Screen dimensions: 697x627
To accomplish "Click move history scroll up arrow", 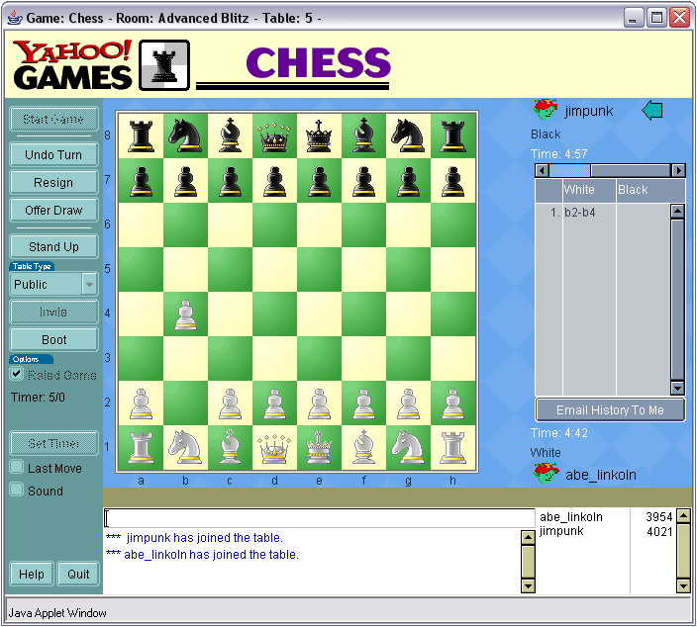I will tap(677, 211).
